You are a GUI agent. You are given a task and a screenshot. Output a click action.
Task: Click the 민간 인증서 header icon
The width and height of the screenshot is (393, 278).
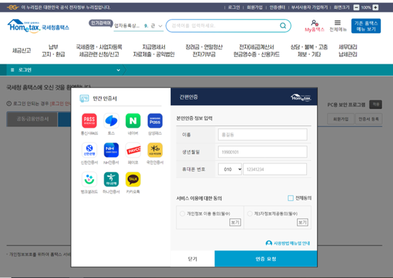click(x=84, y=98)
